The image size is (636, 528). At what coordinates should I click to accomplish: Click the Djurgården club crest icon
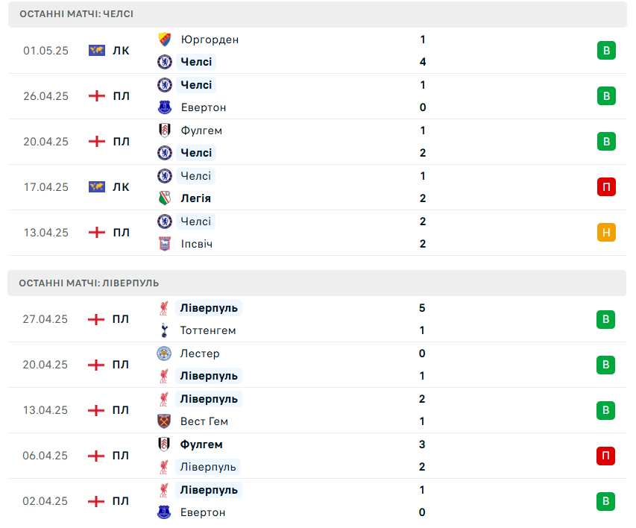click(x=165, y=40)
